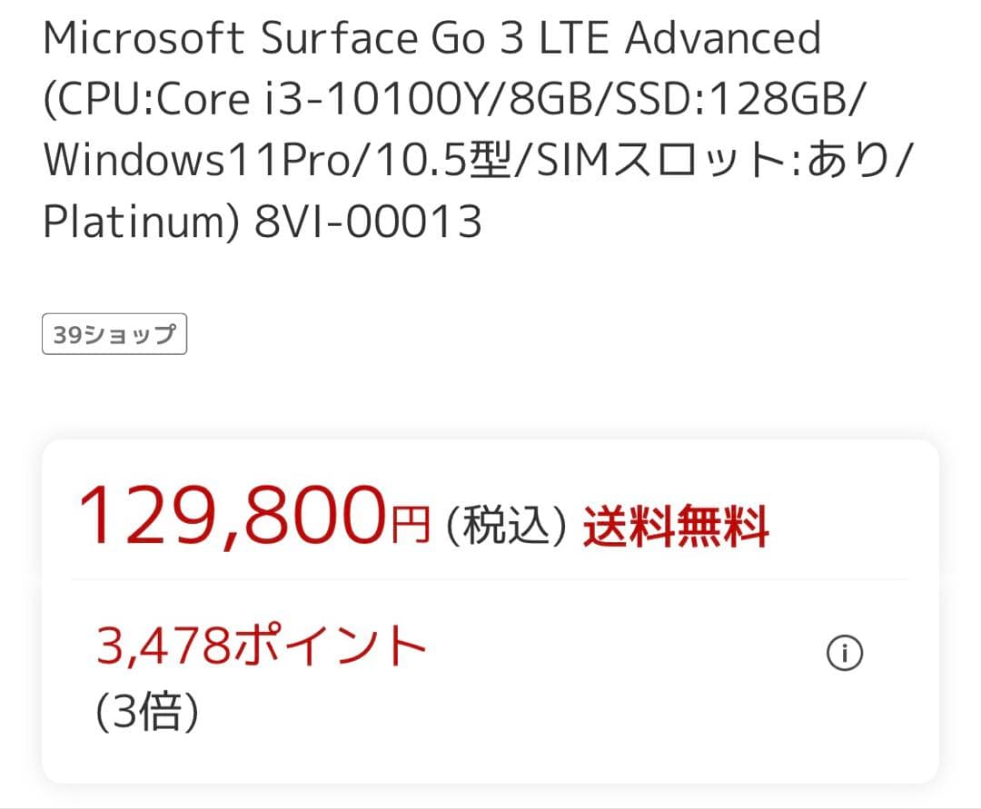Select the information icon on the price card
The image size is (981, 809).
(845, 653)
